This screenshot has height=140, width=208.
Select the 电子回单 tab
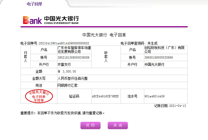point(35,4)
